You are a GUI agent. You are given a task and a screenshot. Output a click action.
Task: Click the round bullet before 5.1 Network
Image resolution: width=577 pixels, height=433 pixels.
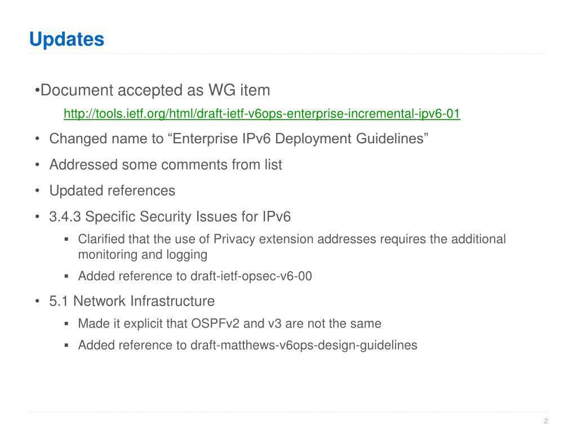click(37, 301)
